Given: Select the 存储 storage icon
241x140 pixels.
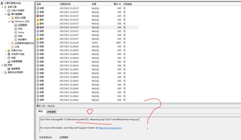Looking at the screenshot, I should tap(6, 65).
